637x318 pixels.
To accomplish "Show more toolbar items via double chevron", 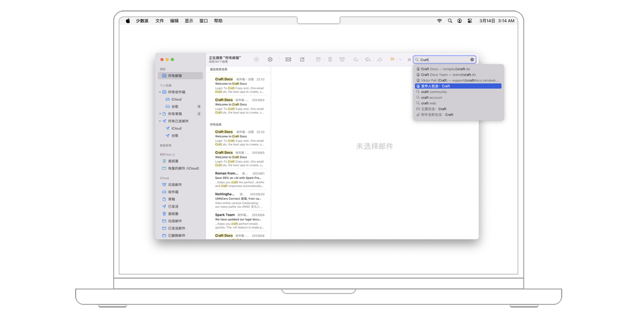I will (409, 60).
